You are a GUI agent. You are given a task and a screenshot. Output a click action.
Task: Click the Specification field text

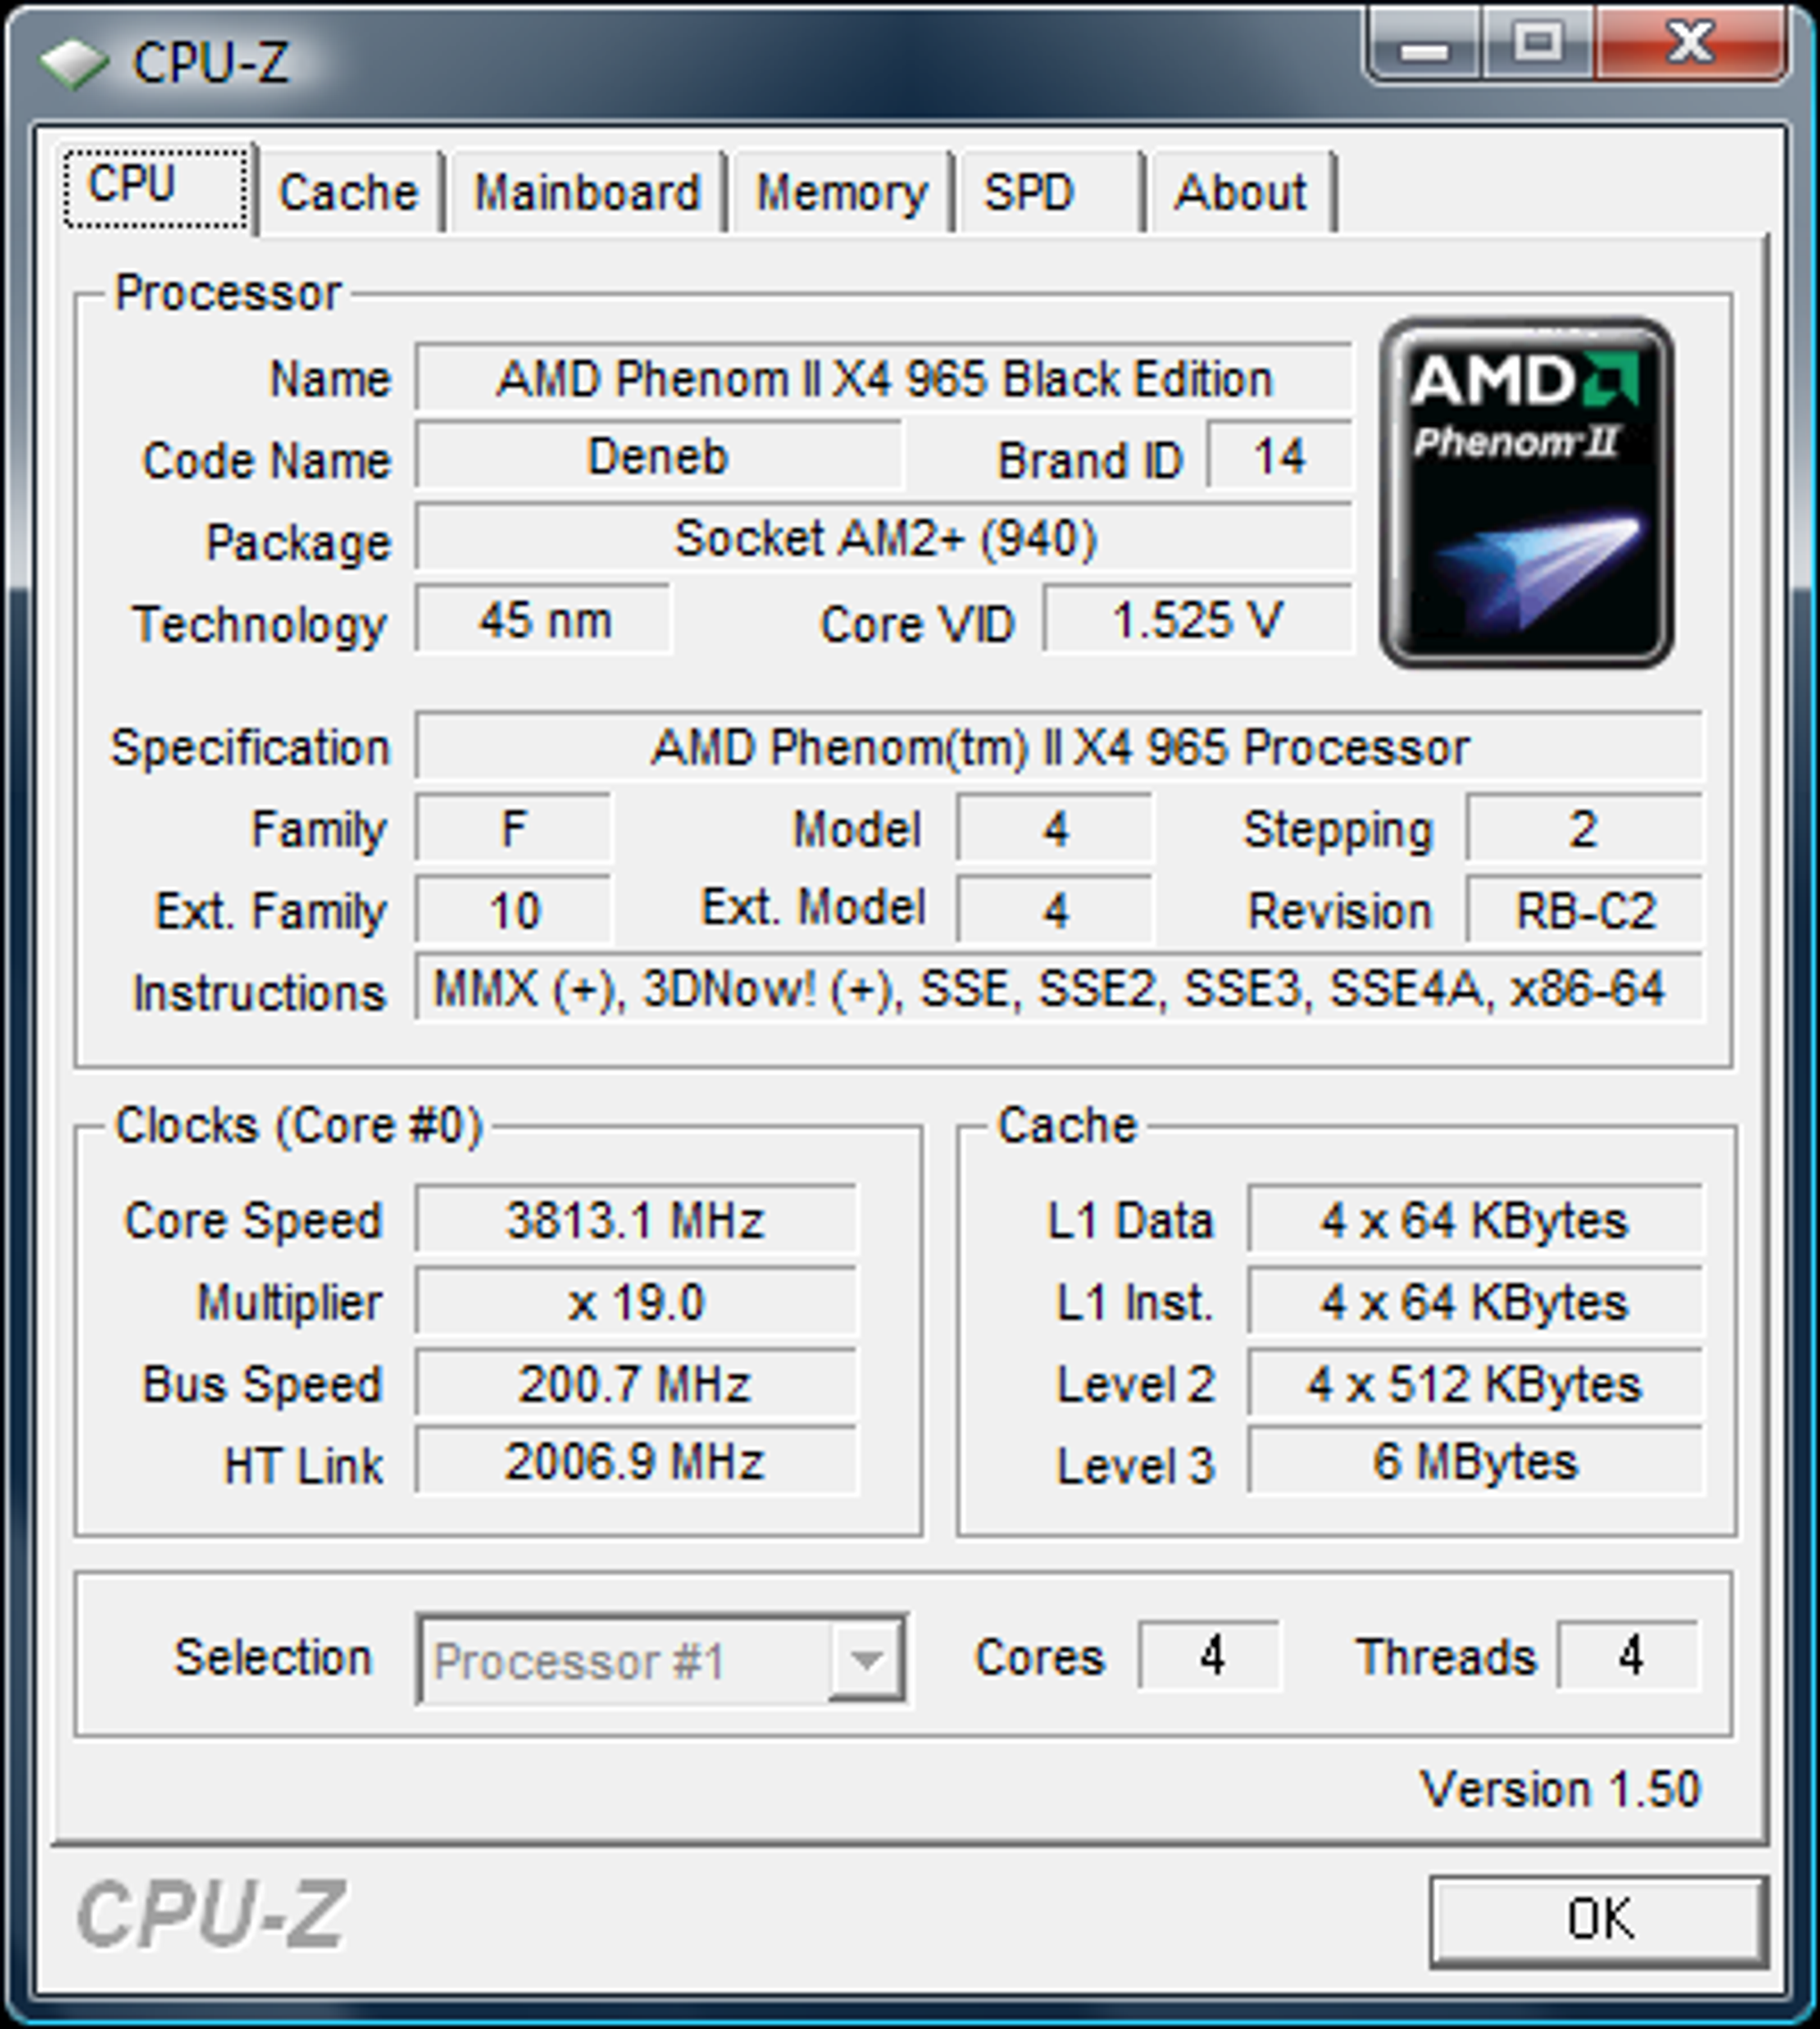[1059, 747]
